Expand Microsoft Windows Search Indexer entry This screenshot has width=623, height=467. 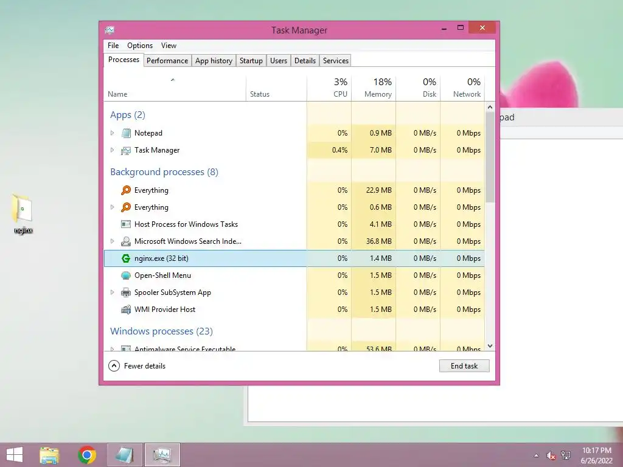click(x=112, y=241)
